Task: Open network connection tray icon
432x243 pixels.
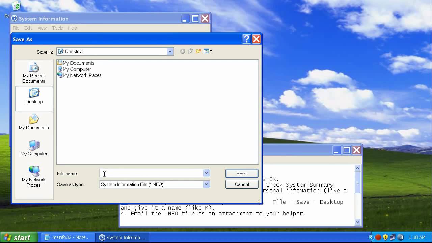Action: [x=393, y=238]
